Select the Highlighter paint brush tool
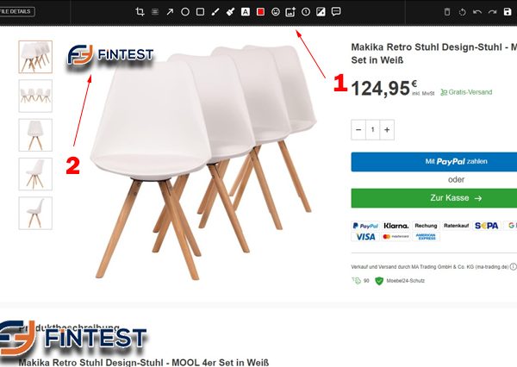 [x=230, y=12]
